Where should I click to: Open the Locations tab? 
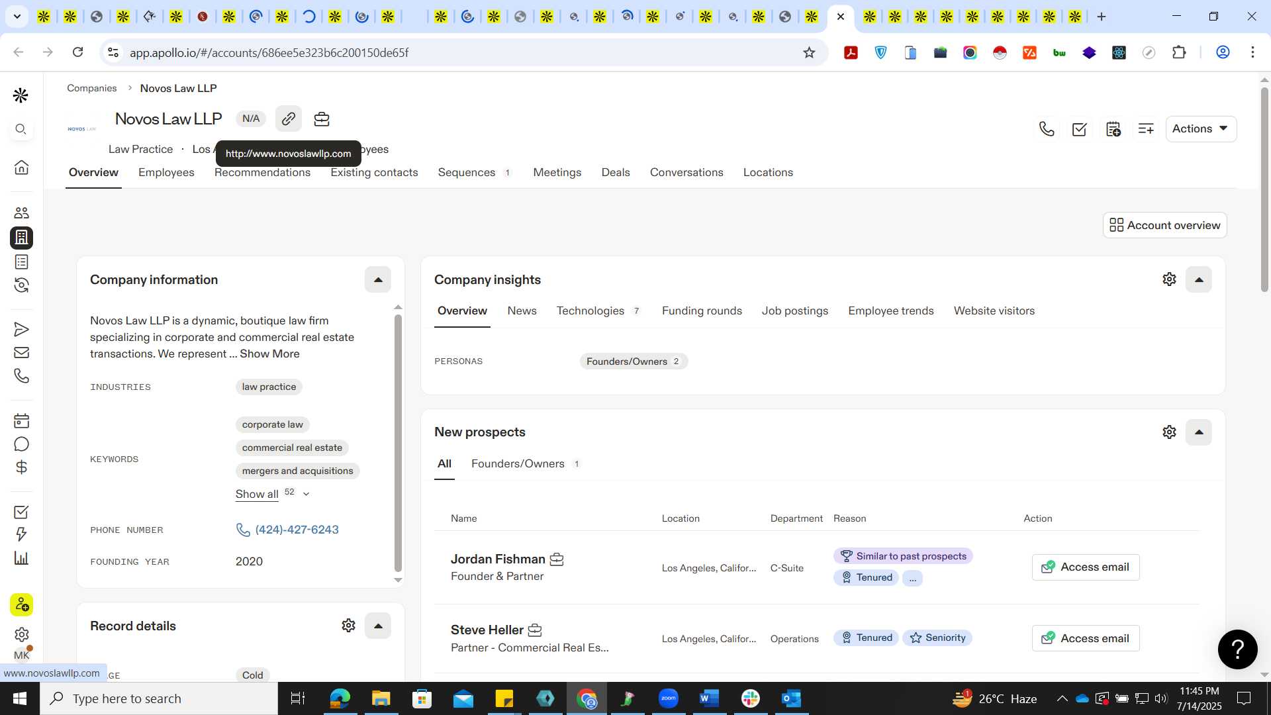768,172
